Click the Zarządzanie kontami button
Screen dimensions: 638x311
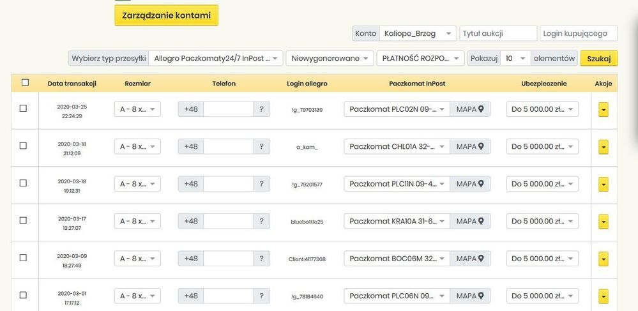167,15
